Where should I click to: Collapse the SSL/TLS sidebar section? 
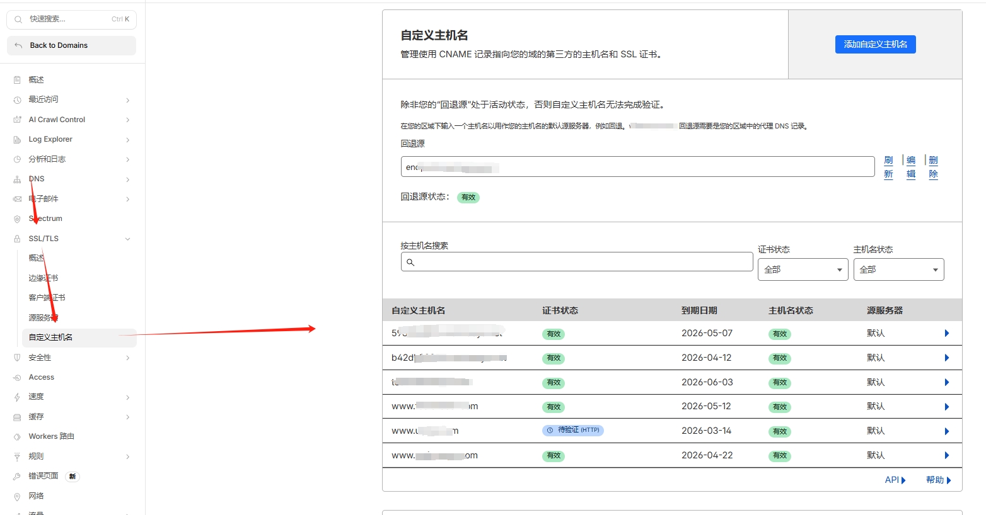pyautogui.click(x=128, y=239)
